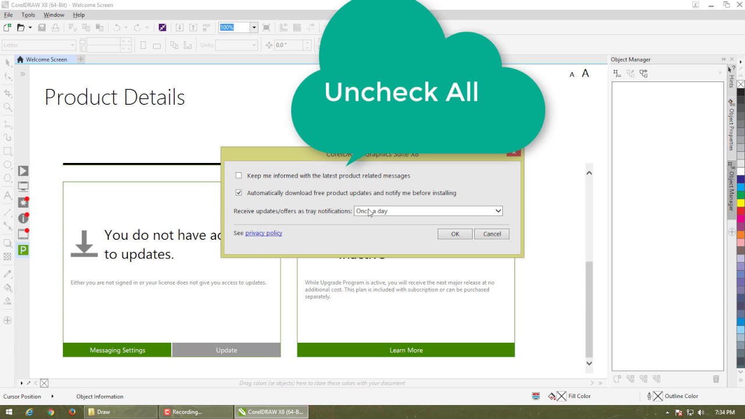Open the File menu
The width and height of the screenshot is (745, 419).
(x=8, y=15)
